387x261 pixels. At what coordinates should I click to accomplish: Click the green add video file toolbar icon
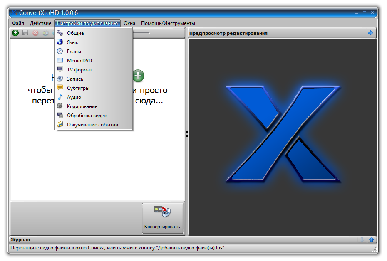pos(15,33)
